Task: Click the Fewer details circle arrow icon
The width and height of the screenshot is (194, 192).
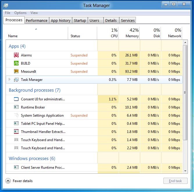Action: point(8,181)
